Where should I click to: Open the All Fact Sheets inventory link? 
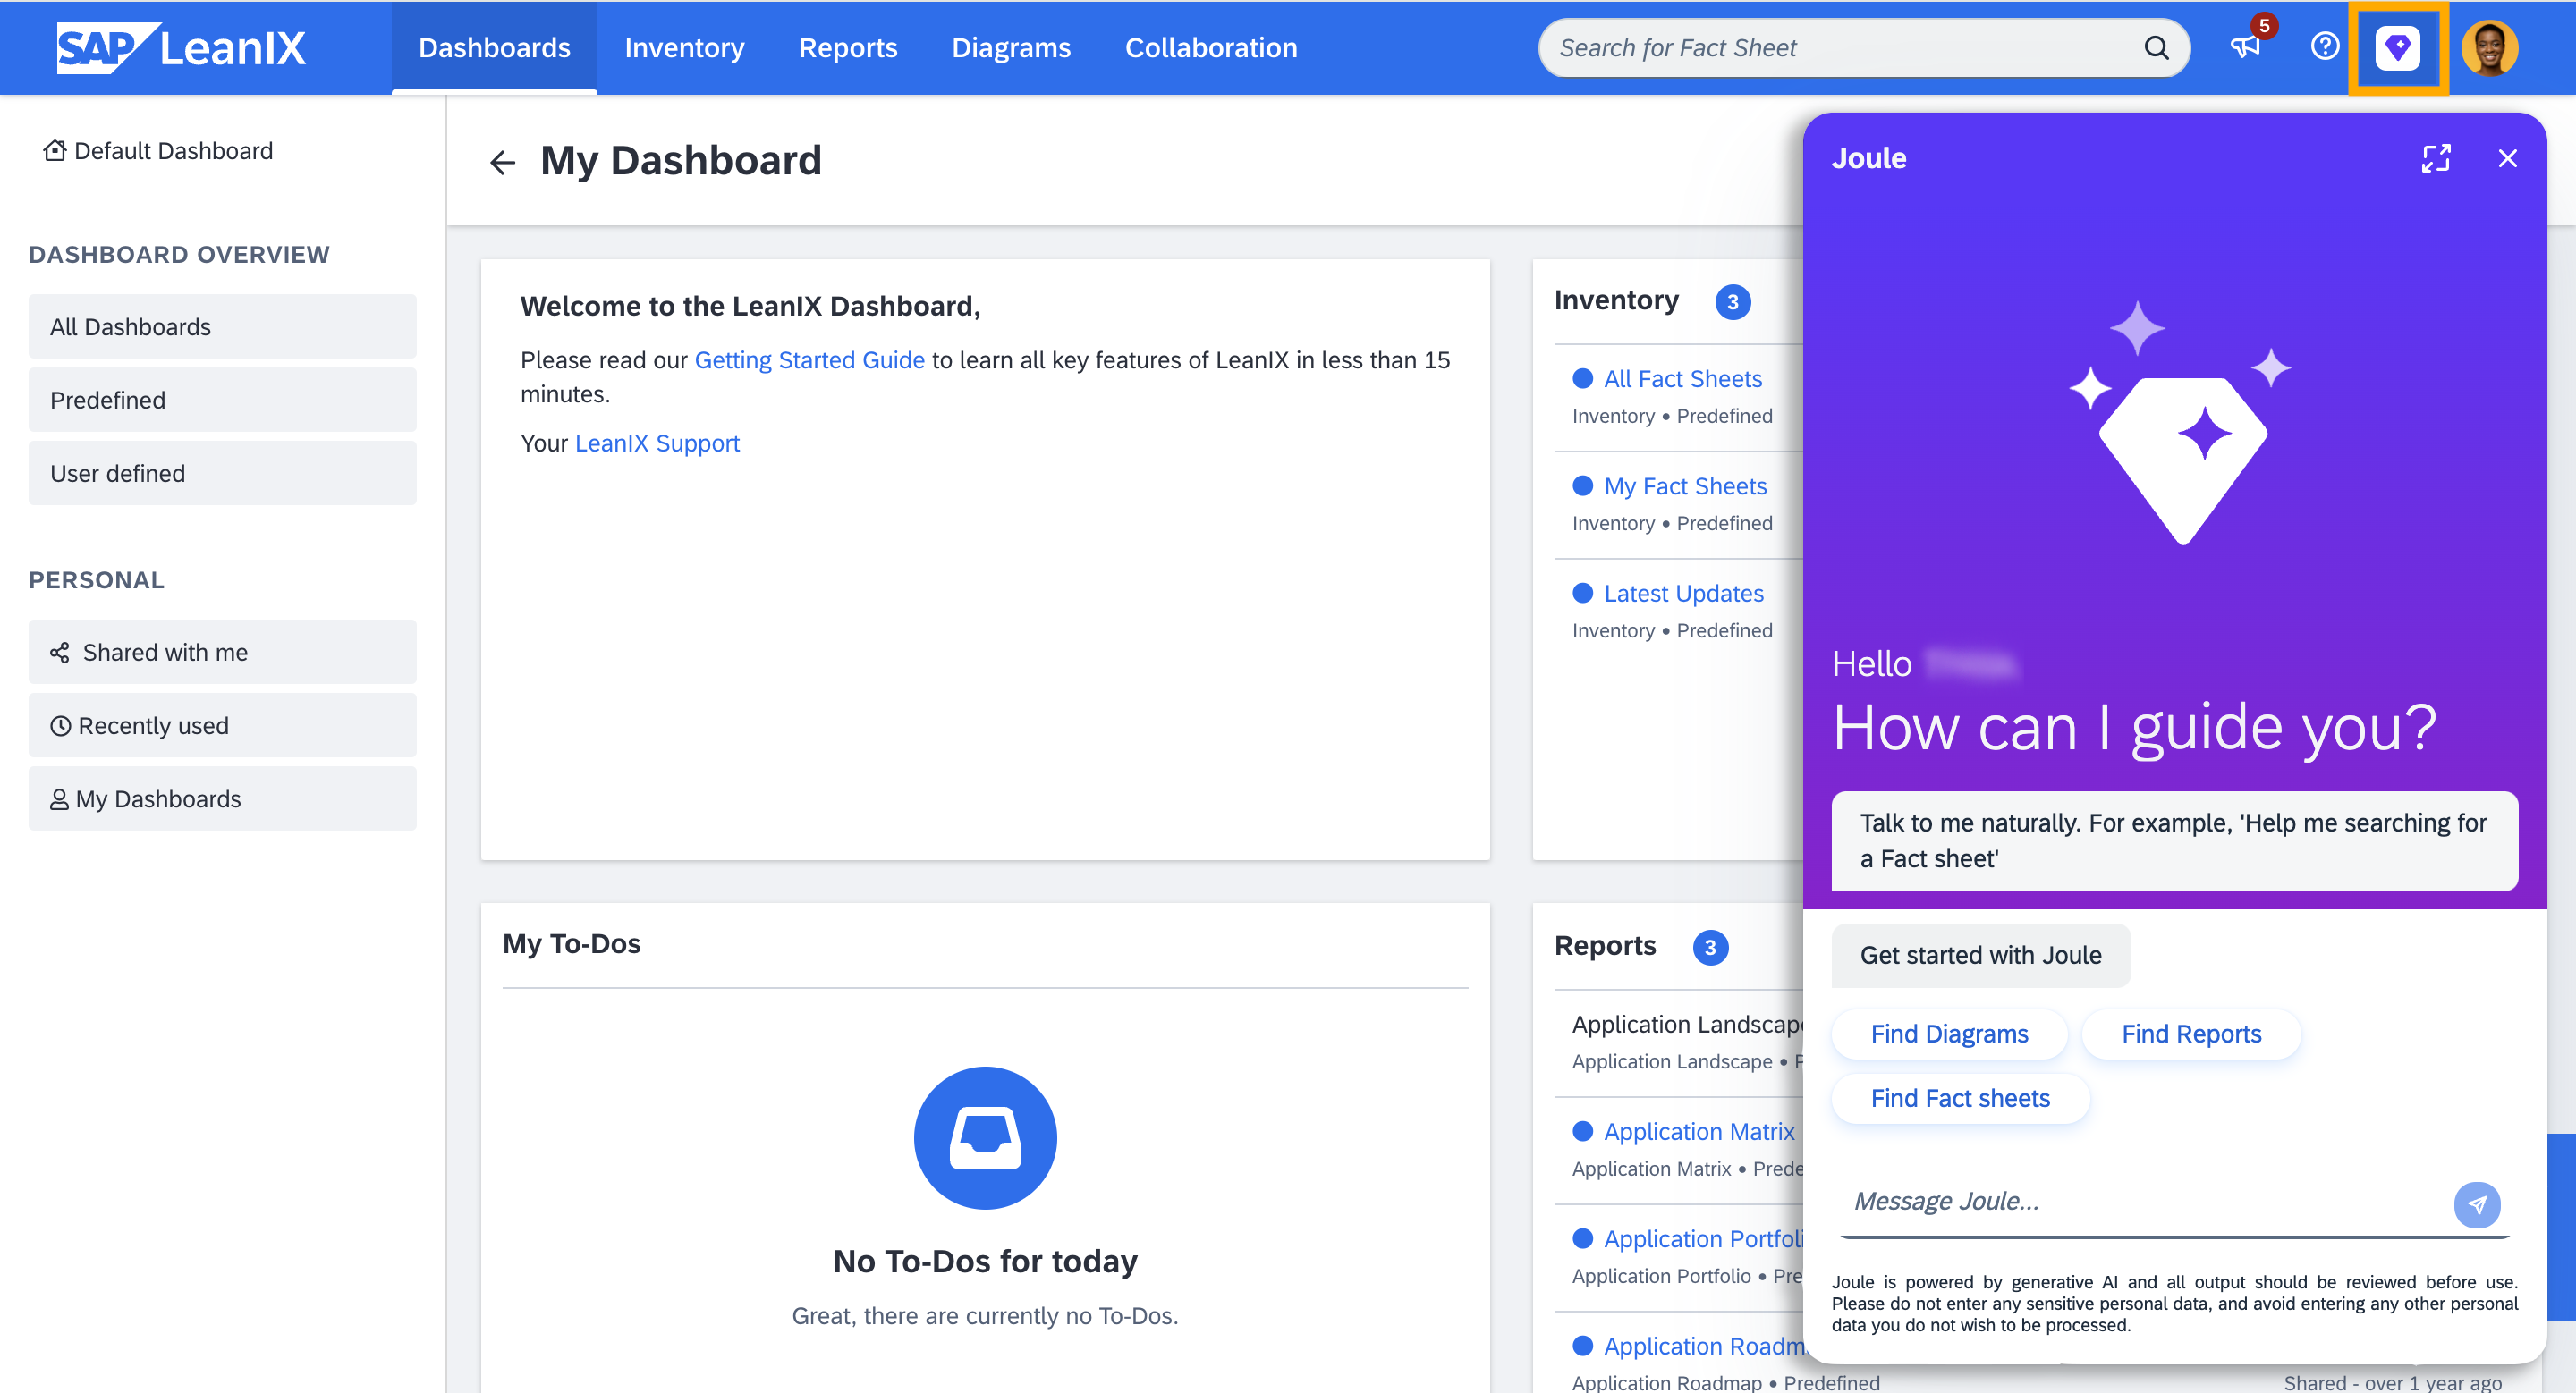(1682, 379)
